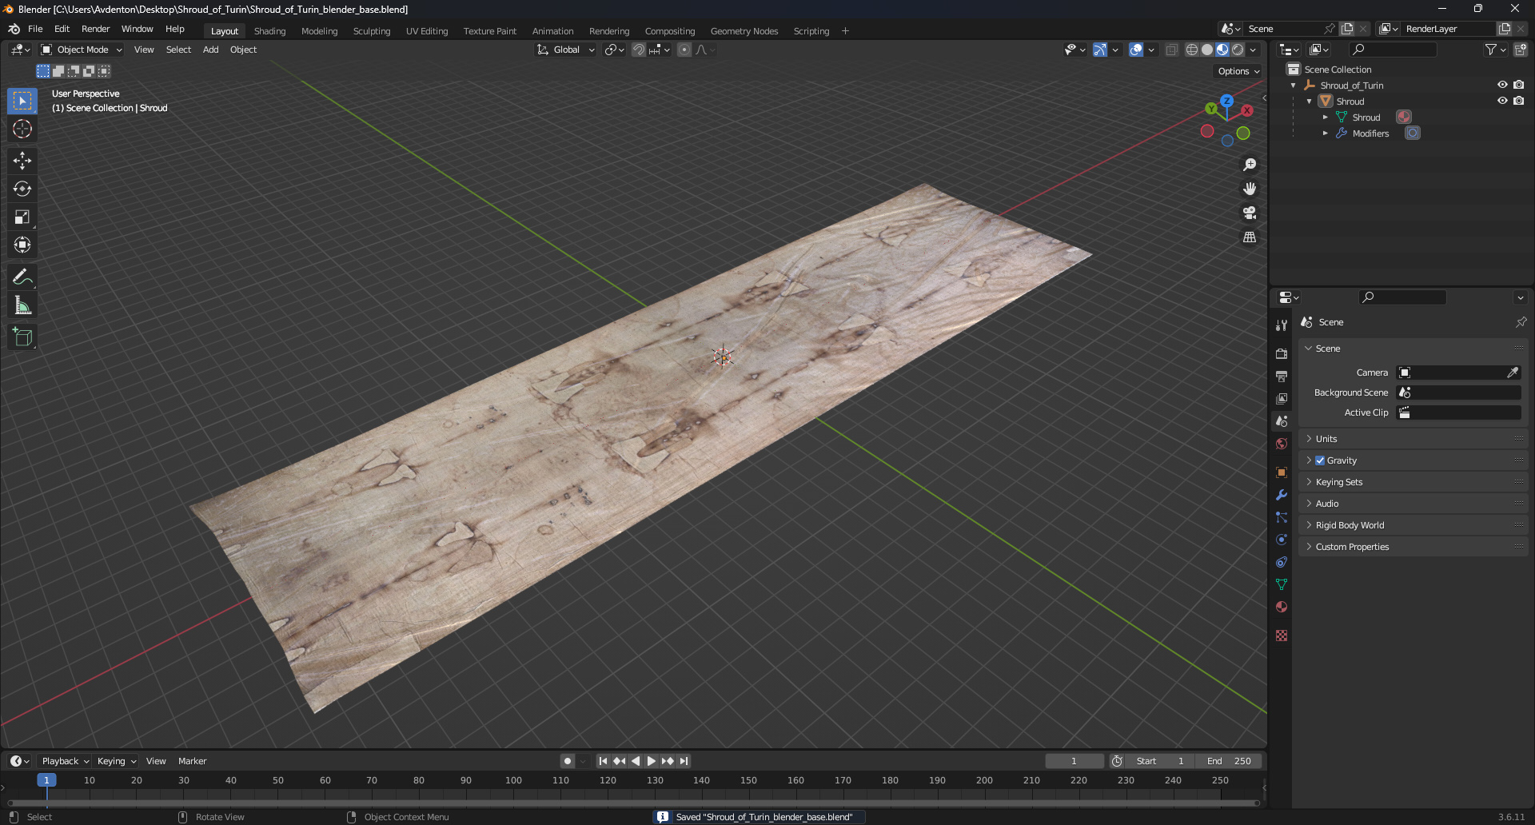Select the Add Cube tool
1535x825 pixels.
point(22,337)
